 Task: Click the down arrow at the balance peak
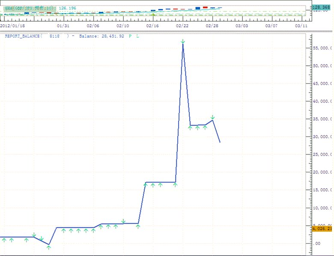coord(183,41)
